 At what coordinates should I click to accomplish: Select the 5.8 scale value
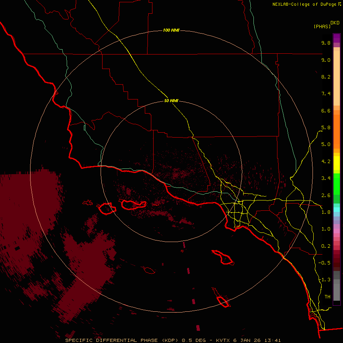click(x=326, y=128)
